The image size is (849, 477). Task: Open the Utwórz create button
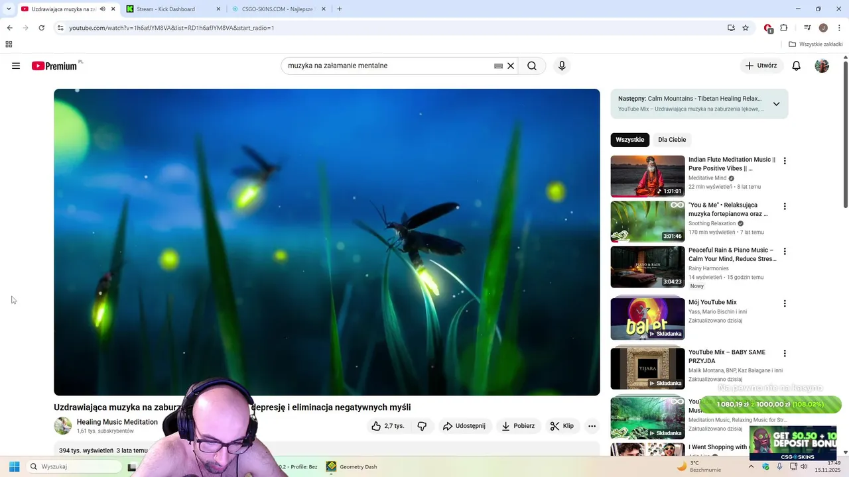(x=761, y=66)
